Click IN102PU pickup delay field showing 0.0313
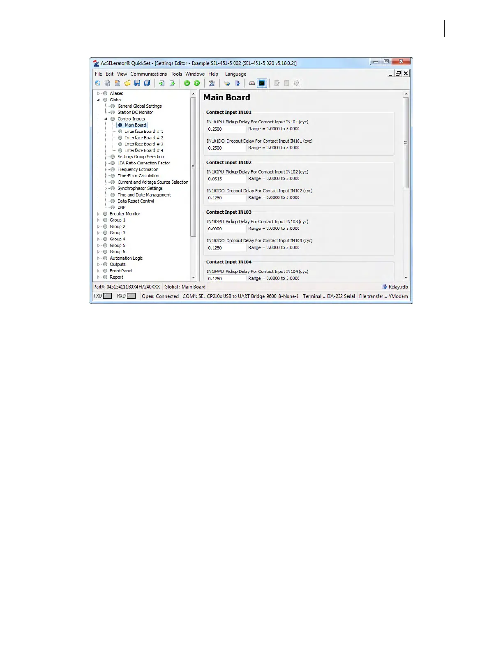Screen dimensions: 503x651 coord(226,179)
